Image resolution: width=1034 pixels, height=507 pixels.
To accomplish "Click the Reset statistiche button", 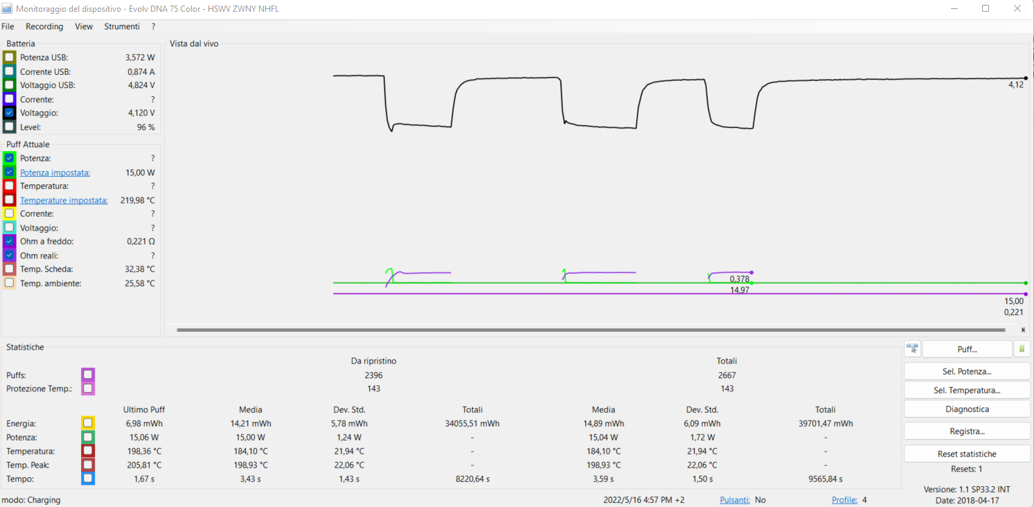I will tap(967, 454).
